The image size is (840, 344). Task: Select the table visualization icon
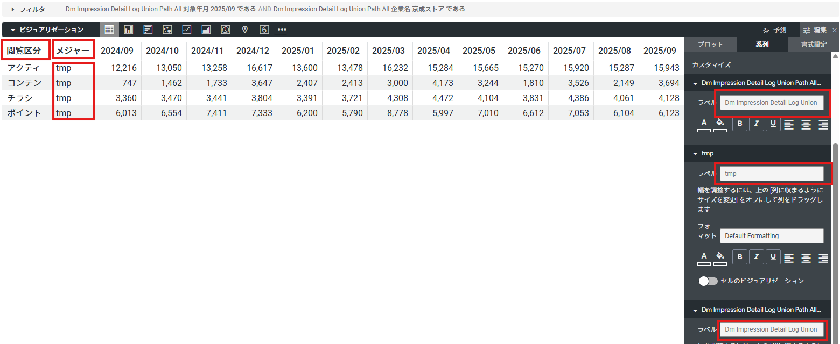109,30
